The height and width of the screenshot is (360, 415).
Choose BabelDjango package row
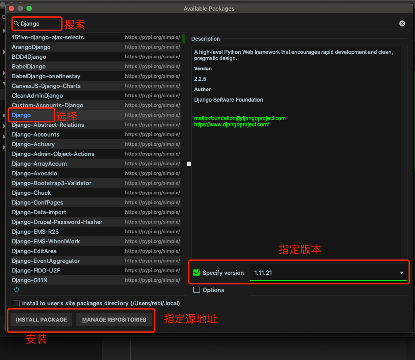pyautogui.click(x=96, y=67)
